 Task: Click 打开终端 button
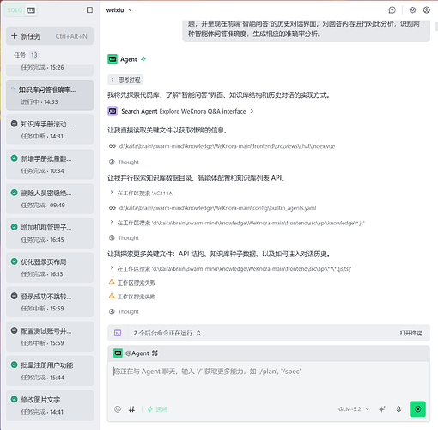tap(411, 333)
